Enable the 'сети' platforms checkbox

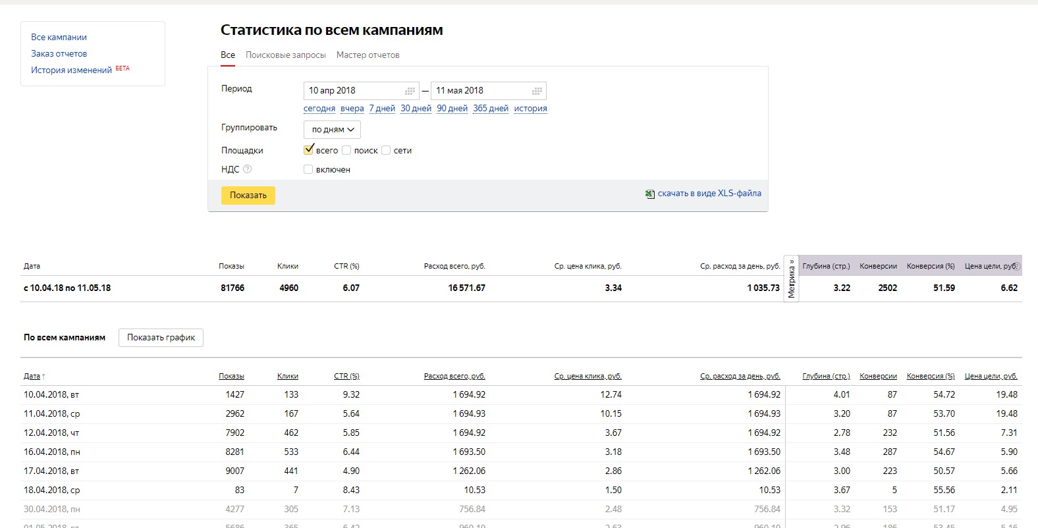(x=386, y=150)
